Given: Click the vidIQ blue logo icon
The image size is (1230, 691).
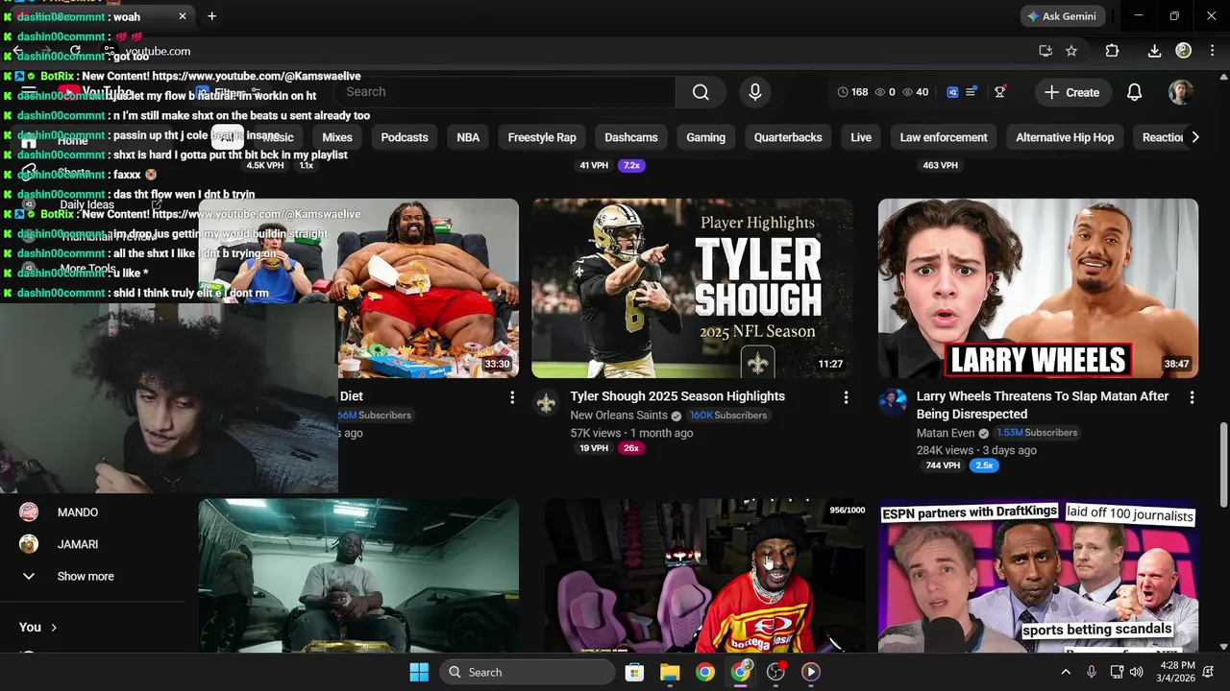Looking at the screenshot, I should coord(952,92).
